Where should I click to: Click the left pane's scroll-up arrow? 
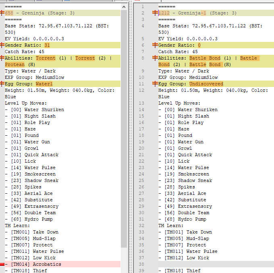click(124, 7)
